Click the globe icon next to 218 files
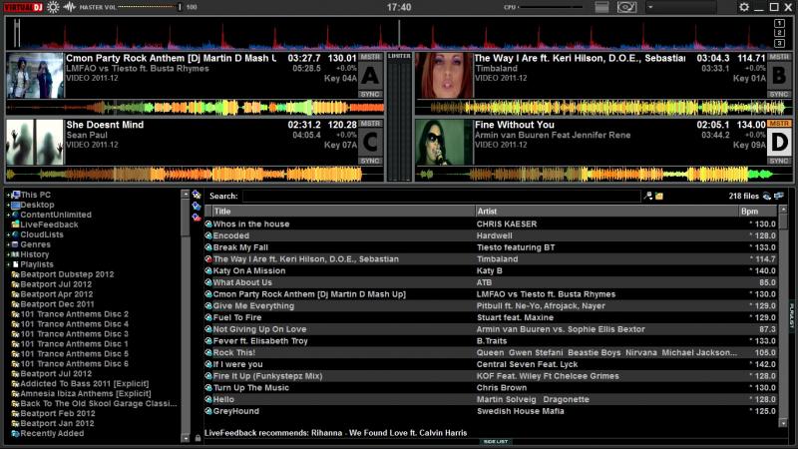This screenshot has width=798, height=449. (767, 196)
